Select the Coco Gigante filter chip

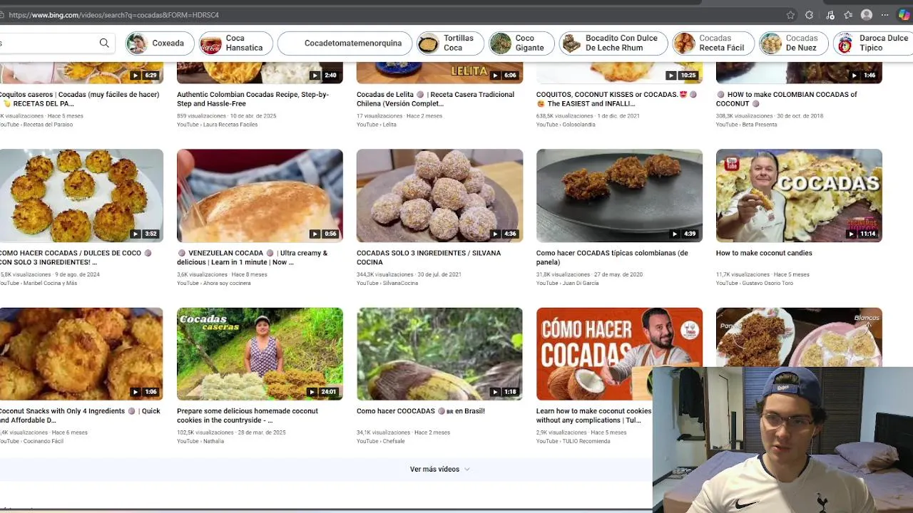click(521, 43)
